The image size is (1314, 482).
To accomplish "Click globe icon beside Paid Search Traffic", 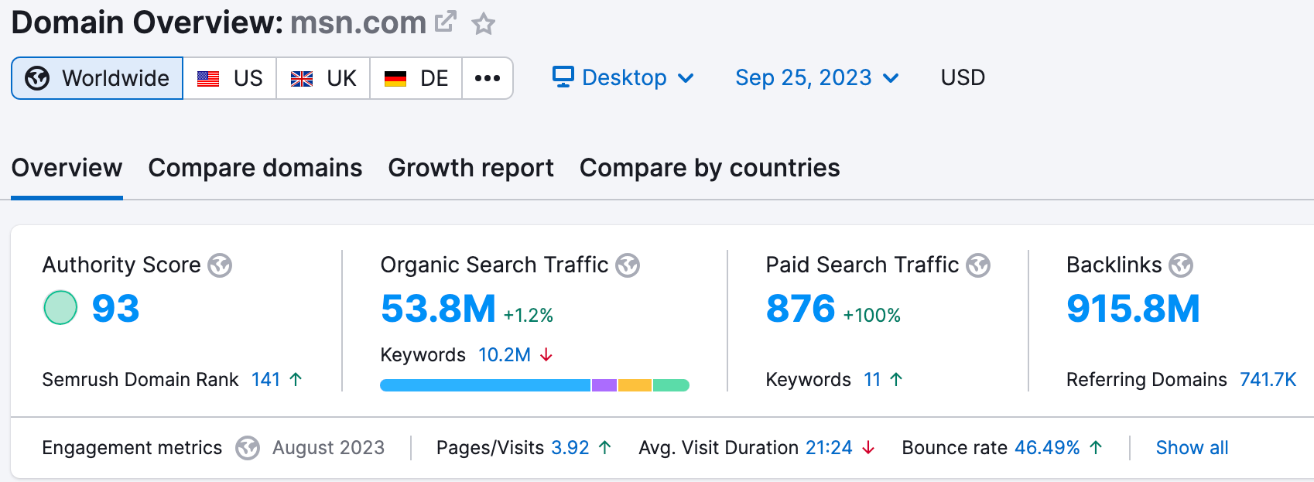I will 978,265.
